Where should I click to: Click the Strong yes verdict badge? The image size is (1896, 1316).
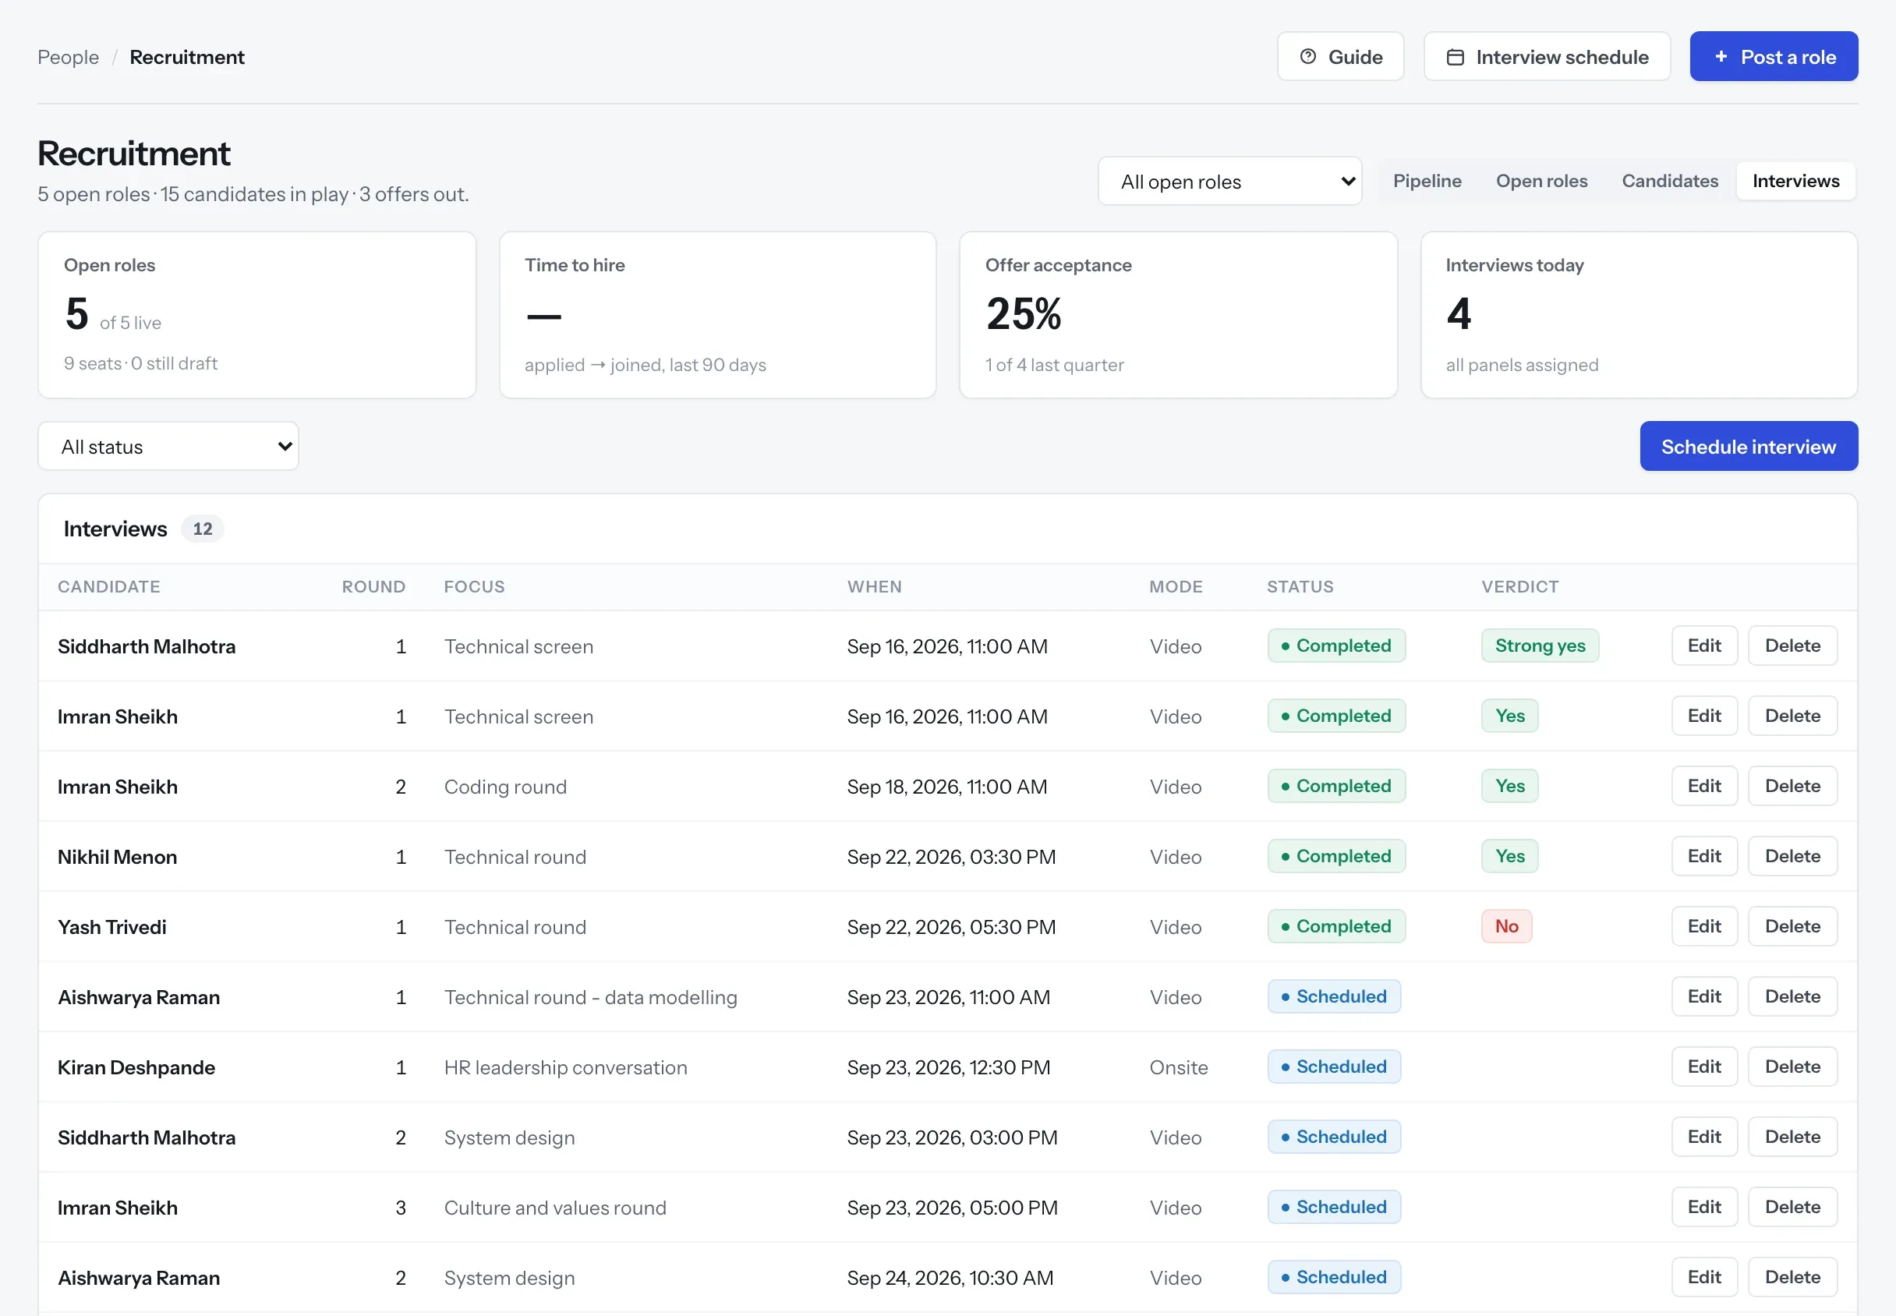point(1539,646)
